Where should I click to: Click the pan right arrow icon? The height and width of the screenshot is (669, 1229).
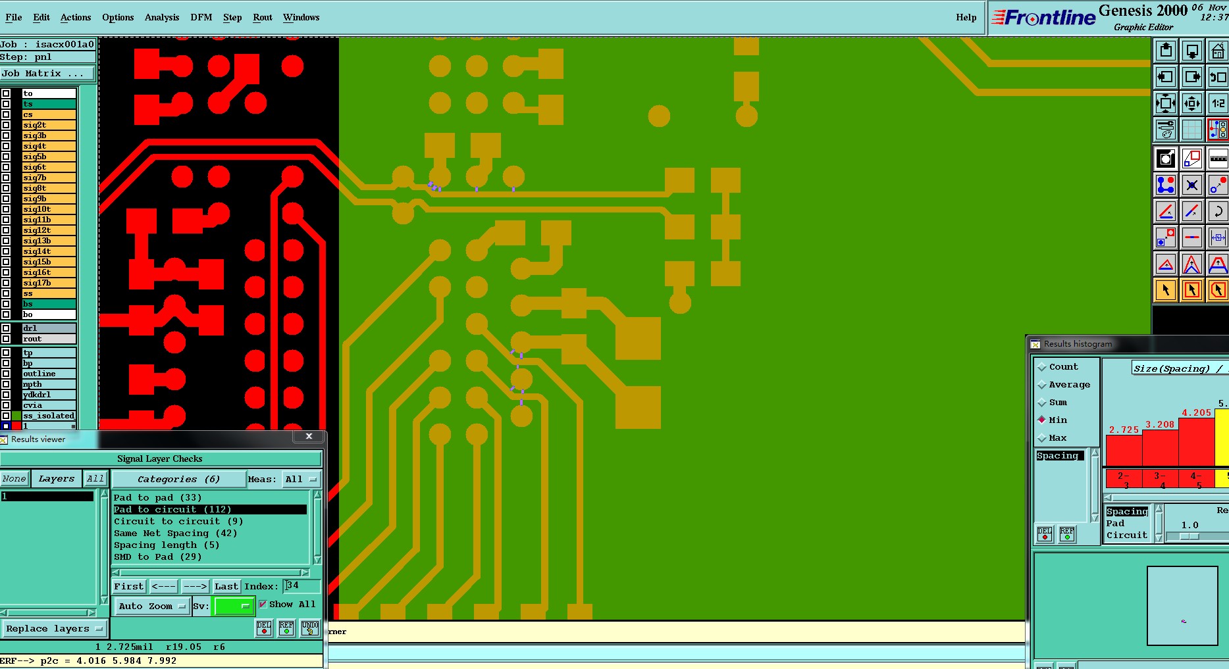(x=1192, y=77)
